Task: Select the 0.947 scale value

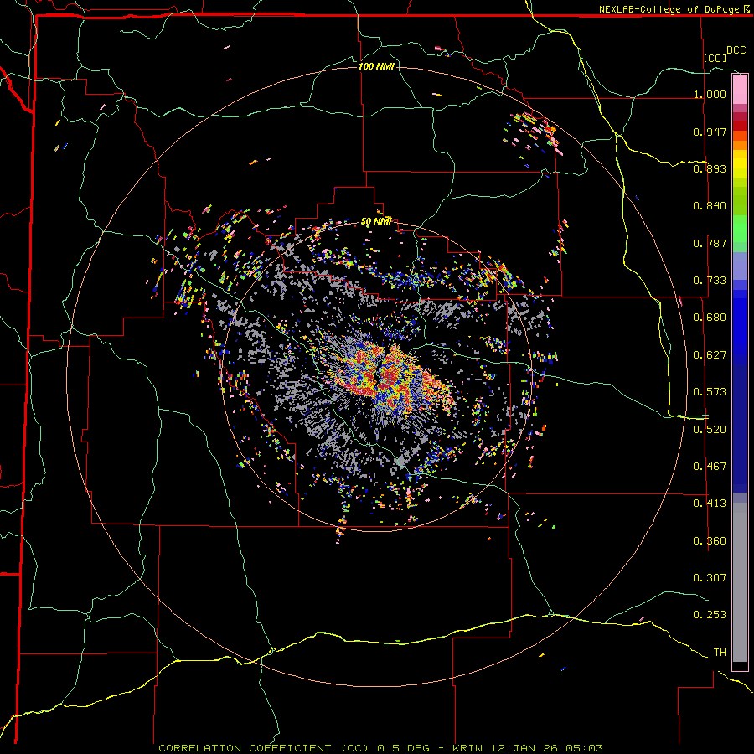Action: pos(710,132)
